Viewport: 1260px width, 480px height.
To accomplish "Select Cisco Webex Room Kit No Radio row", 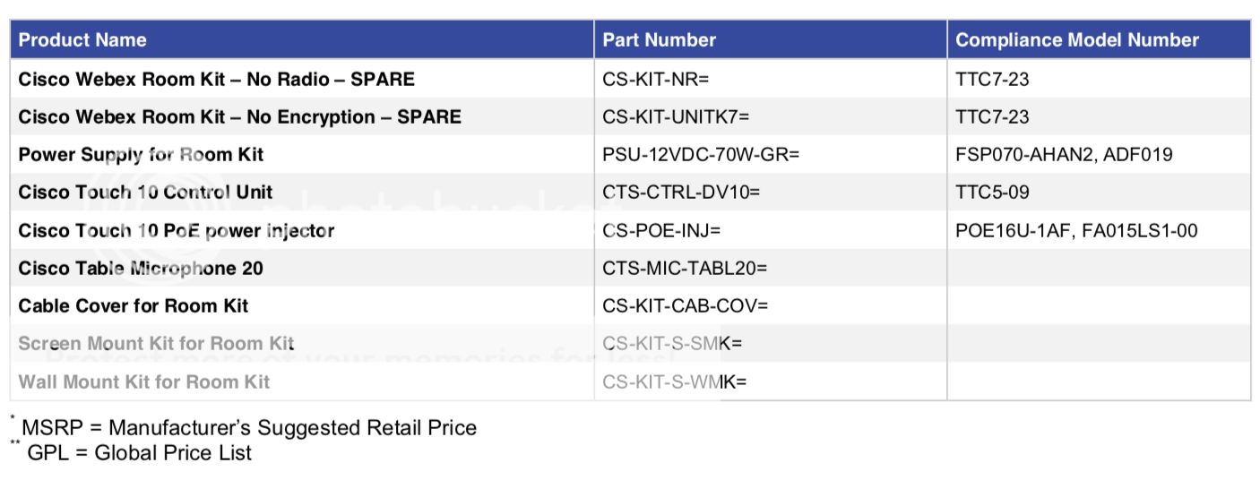I will [630, 79].
